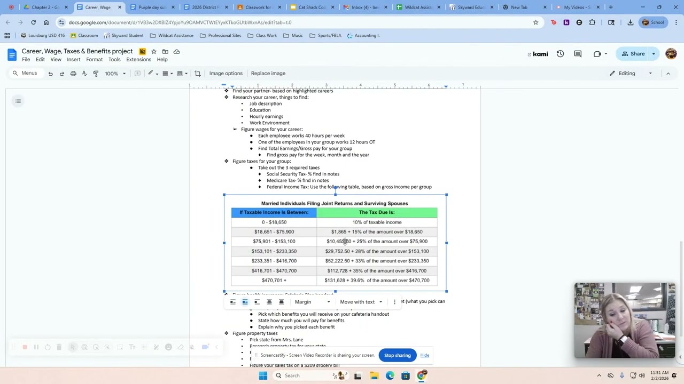Screen dimensions: 684x384
Task: Click the Replace image button
Action: pos(268,74)
